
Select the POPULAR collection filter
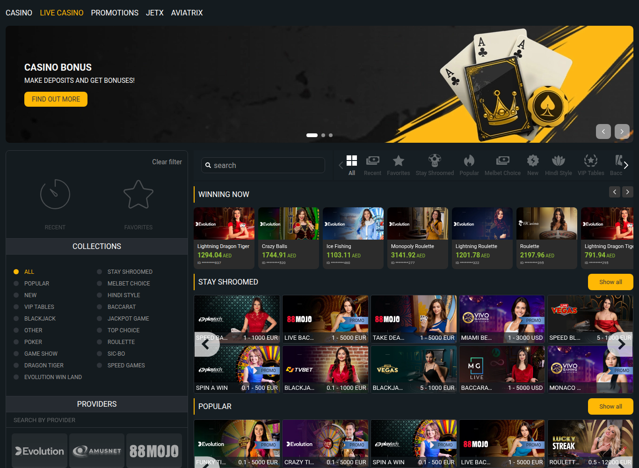[31, 284]
